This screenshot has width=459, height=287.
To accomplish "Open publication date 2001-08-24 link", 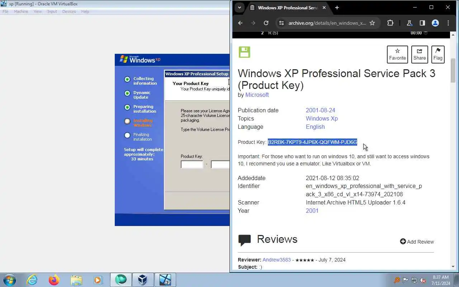I will point(320,110).
